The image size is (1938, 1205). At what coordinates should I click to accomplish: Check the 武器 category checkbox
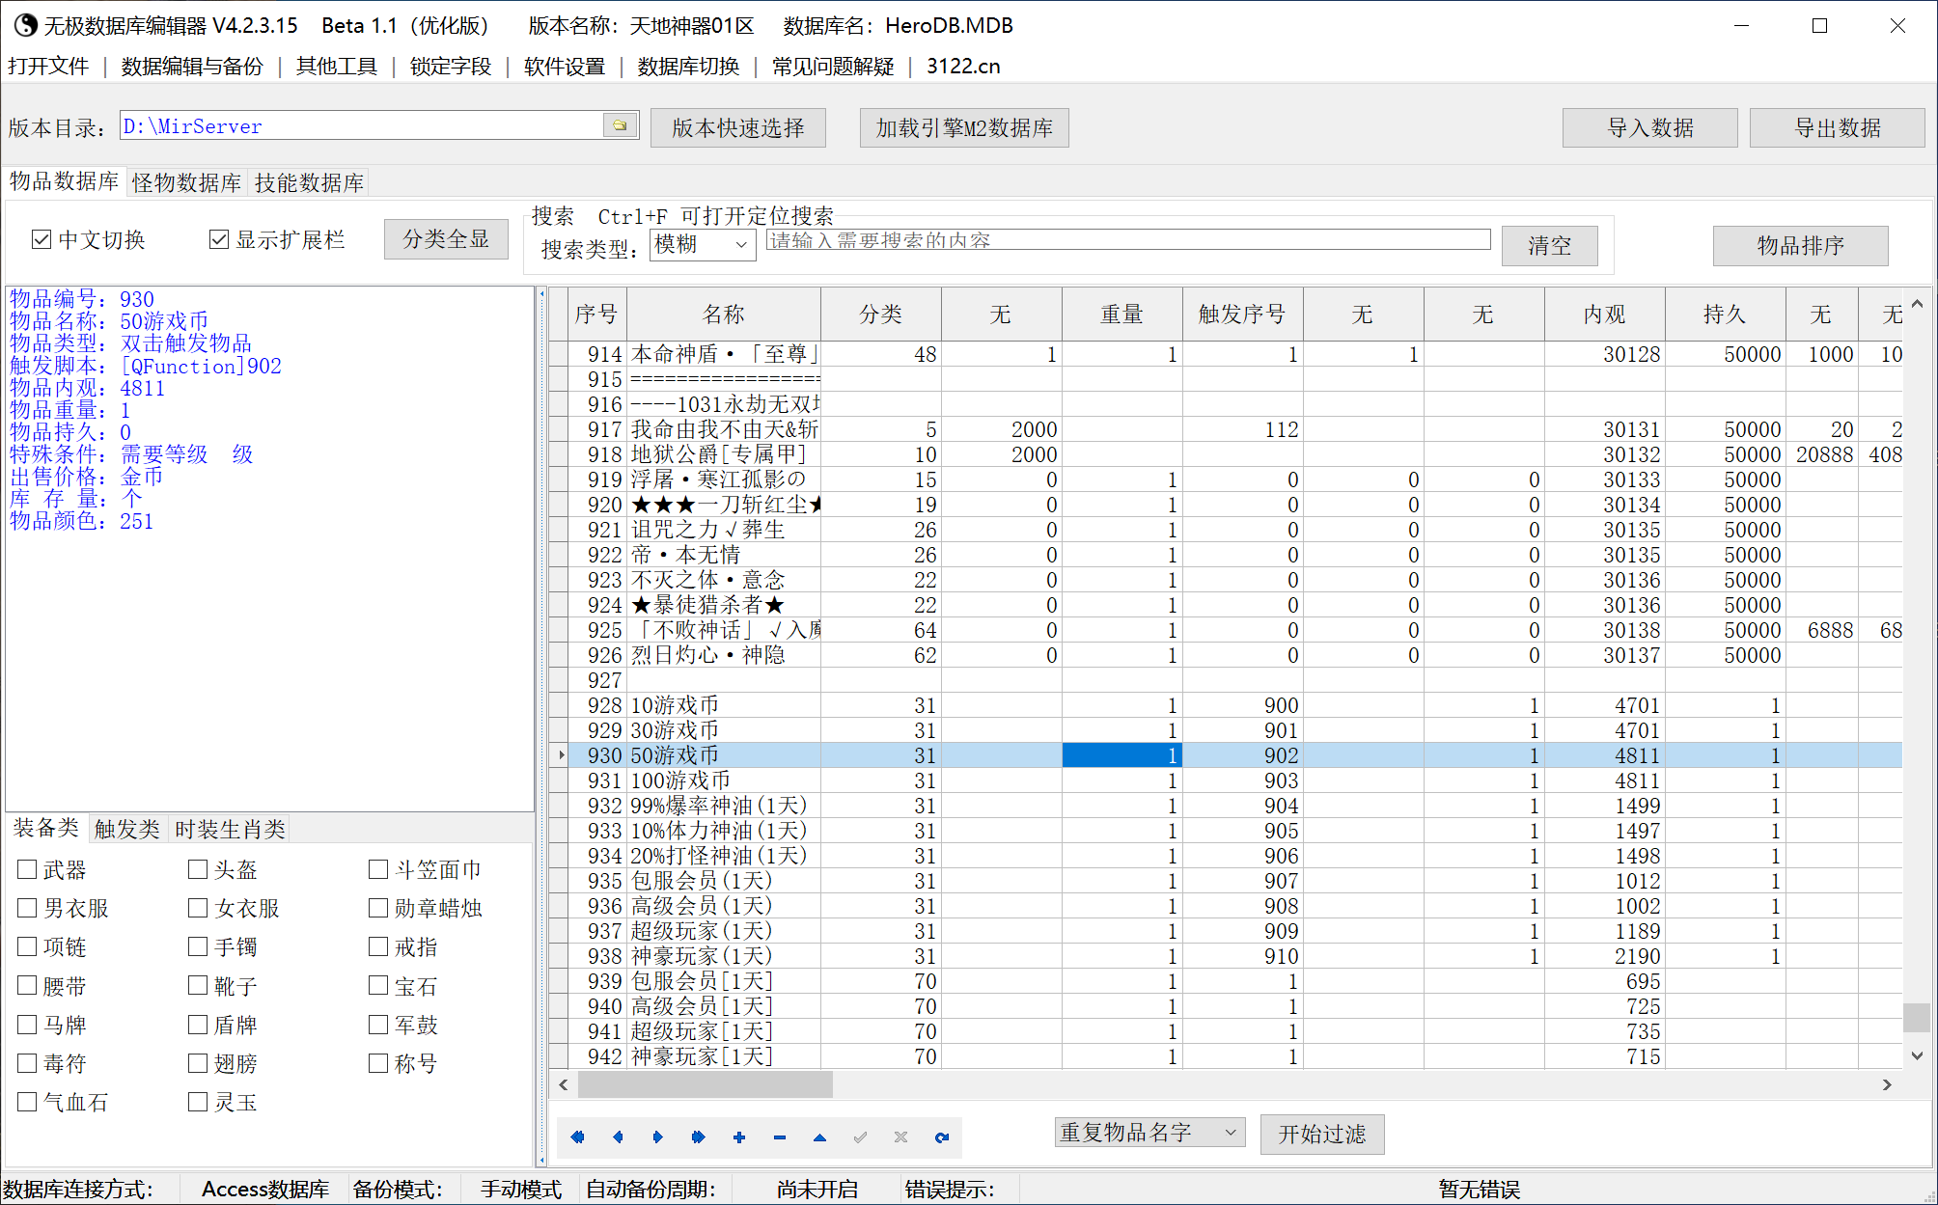click(x=27, y=869)
